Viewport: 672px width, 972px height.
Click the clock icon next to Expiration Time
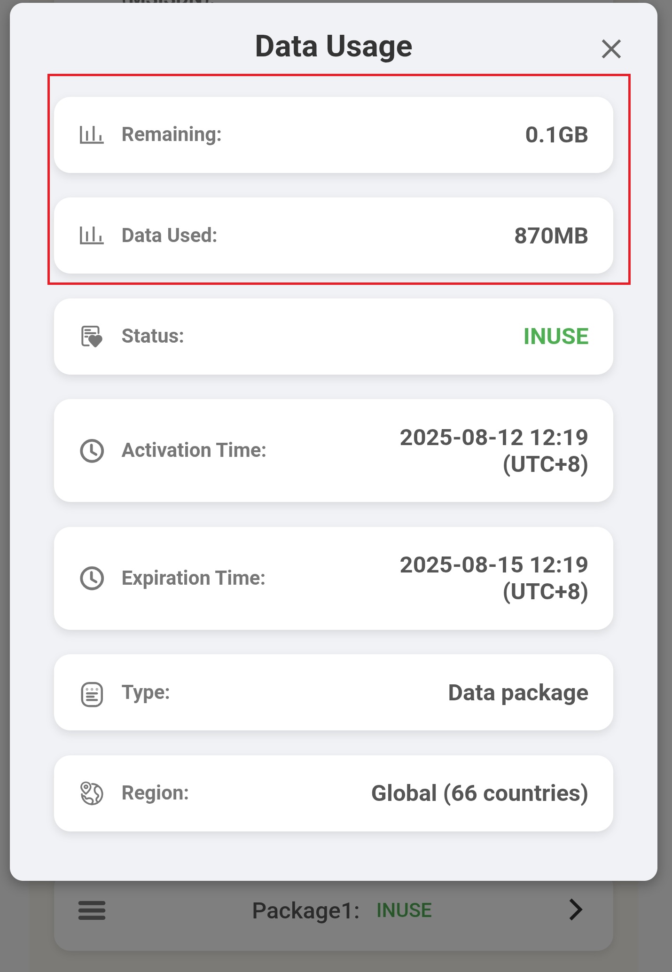click(x=92, y=578)
